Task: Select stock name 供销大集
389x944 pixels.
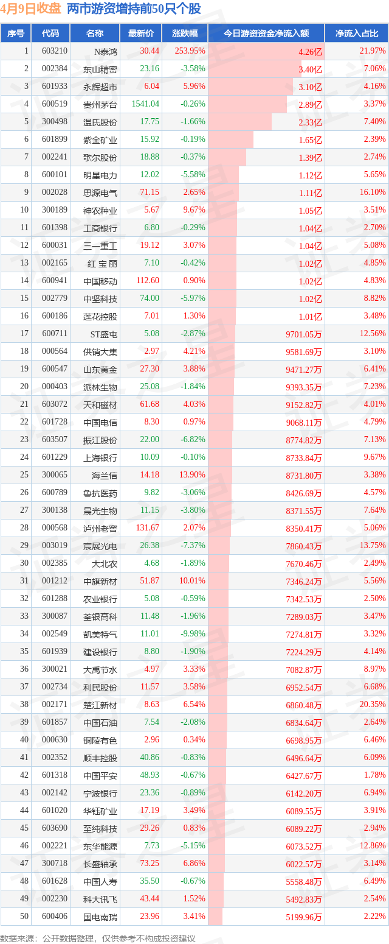Action: (x=100, y=351)
